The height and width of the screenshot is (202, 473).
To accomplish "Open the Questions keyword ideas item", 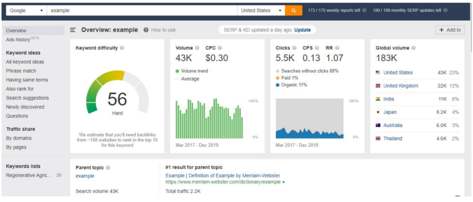I will click(x=17, y=116).
